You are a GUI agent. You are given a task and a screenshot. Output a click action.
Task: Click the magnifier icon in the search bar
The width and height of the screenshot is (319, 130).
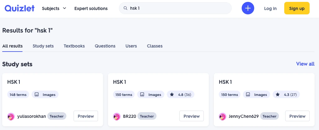tap(126, 8)
